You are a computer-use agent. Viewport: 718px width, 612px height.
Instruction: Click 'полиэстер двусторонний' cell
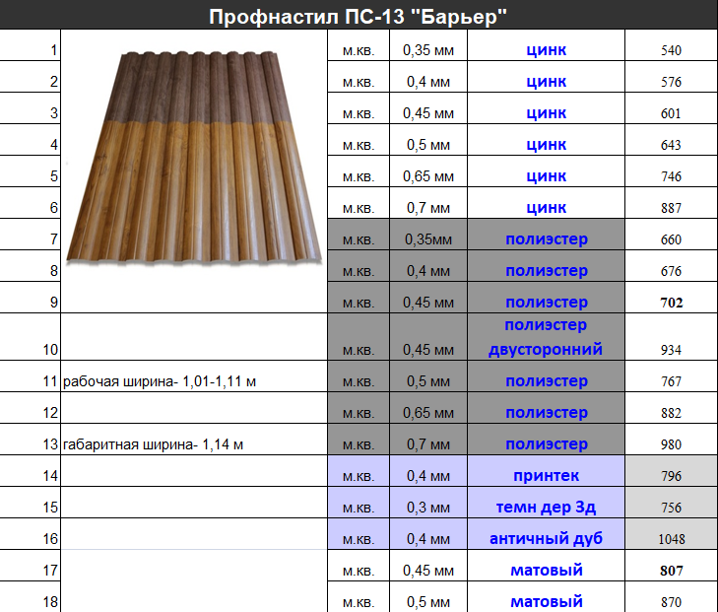546,337
